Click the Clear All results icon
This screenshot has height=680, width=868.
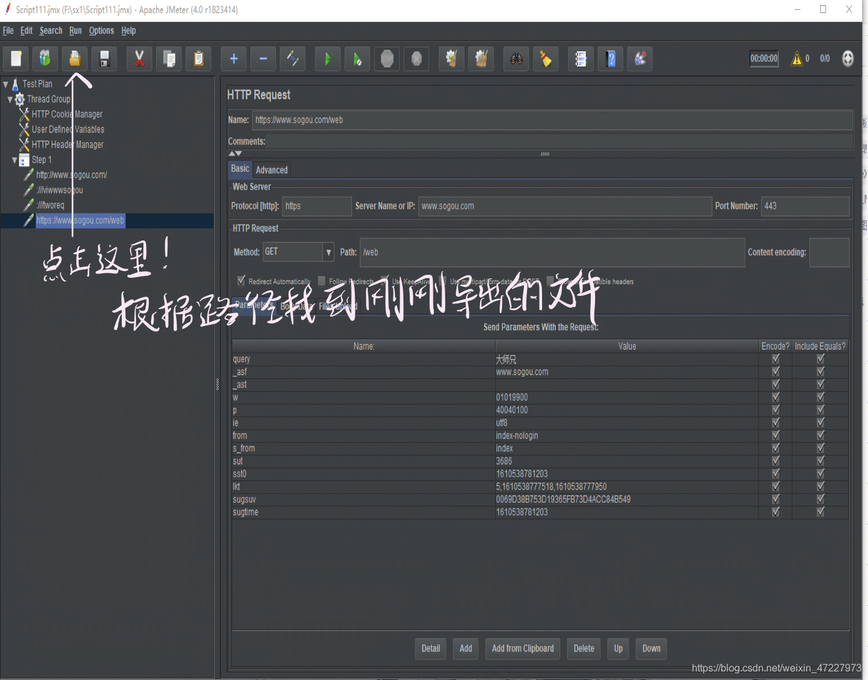(x=481, y=59)
